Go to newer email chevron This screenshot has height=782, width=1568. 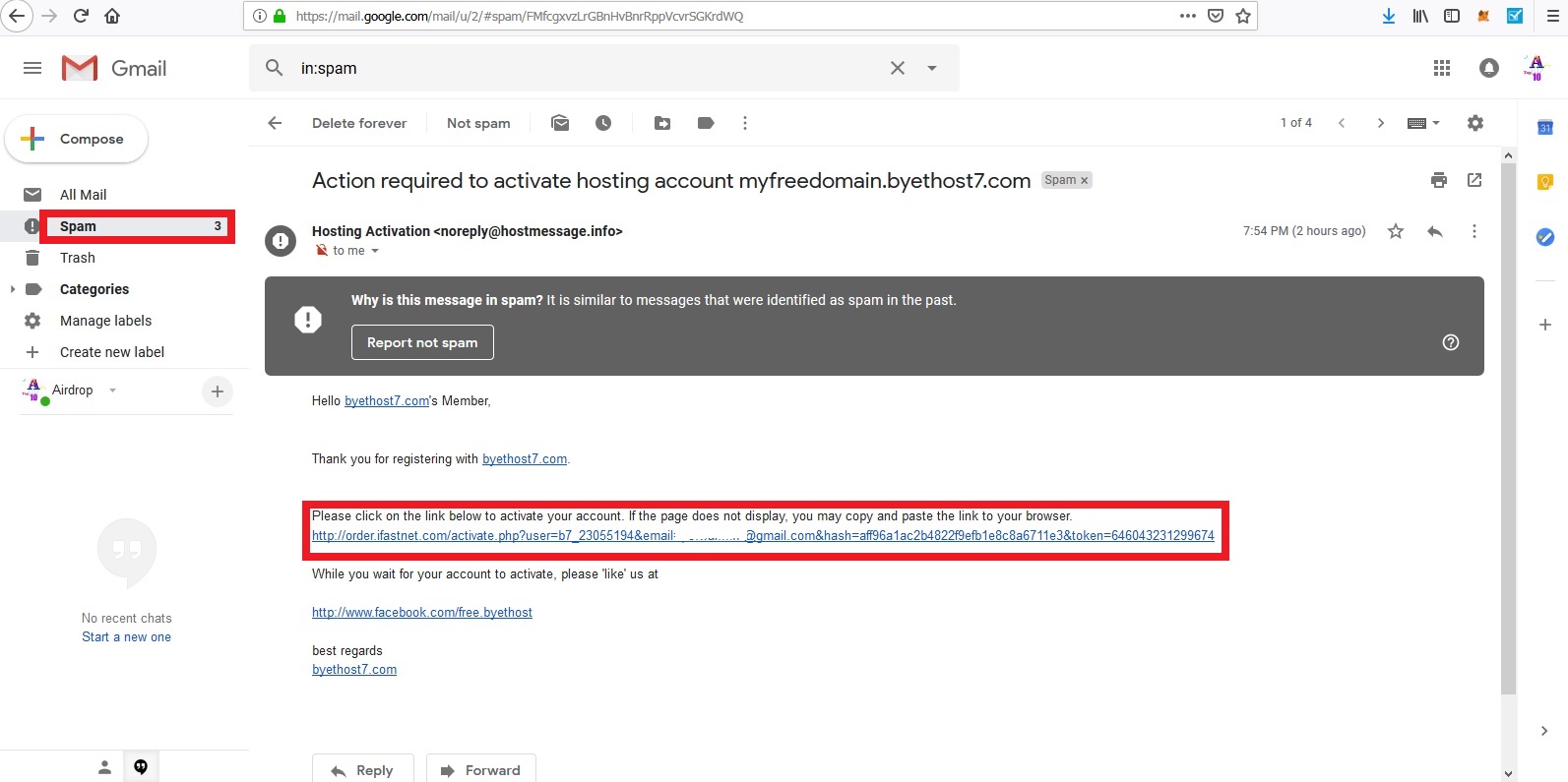1342,123
